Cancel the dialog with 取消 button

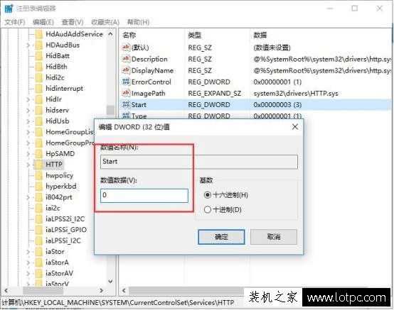click(274, 237)
